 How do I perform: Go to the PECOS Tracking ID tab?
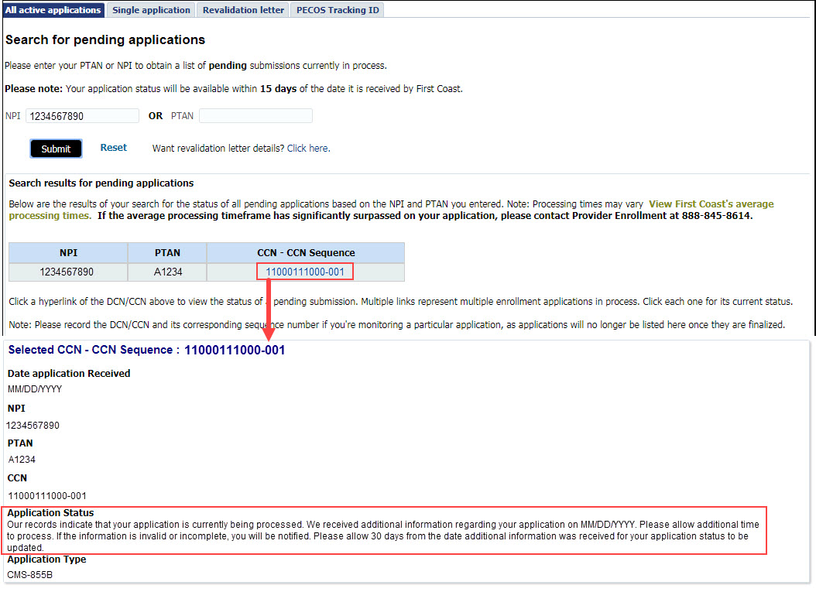(x=337, y=10)
